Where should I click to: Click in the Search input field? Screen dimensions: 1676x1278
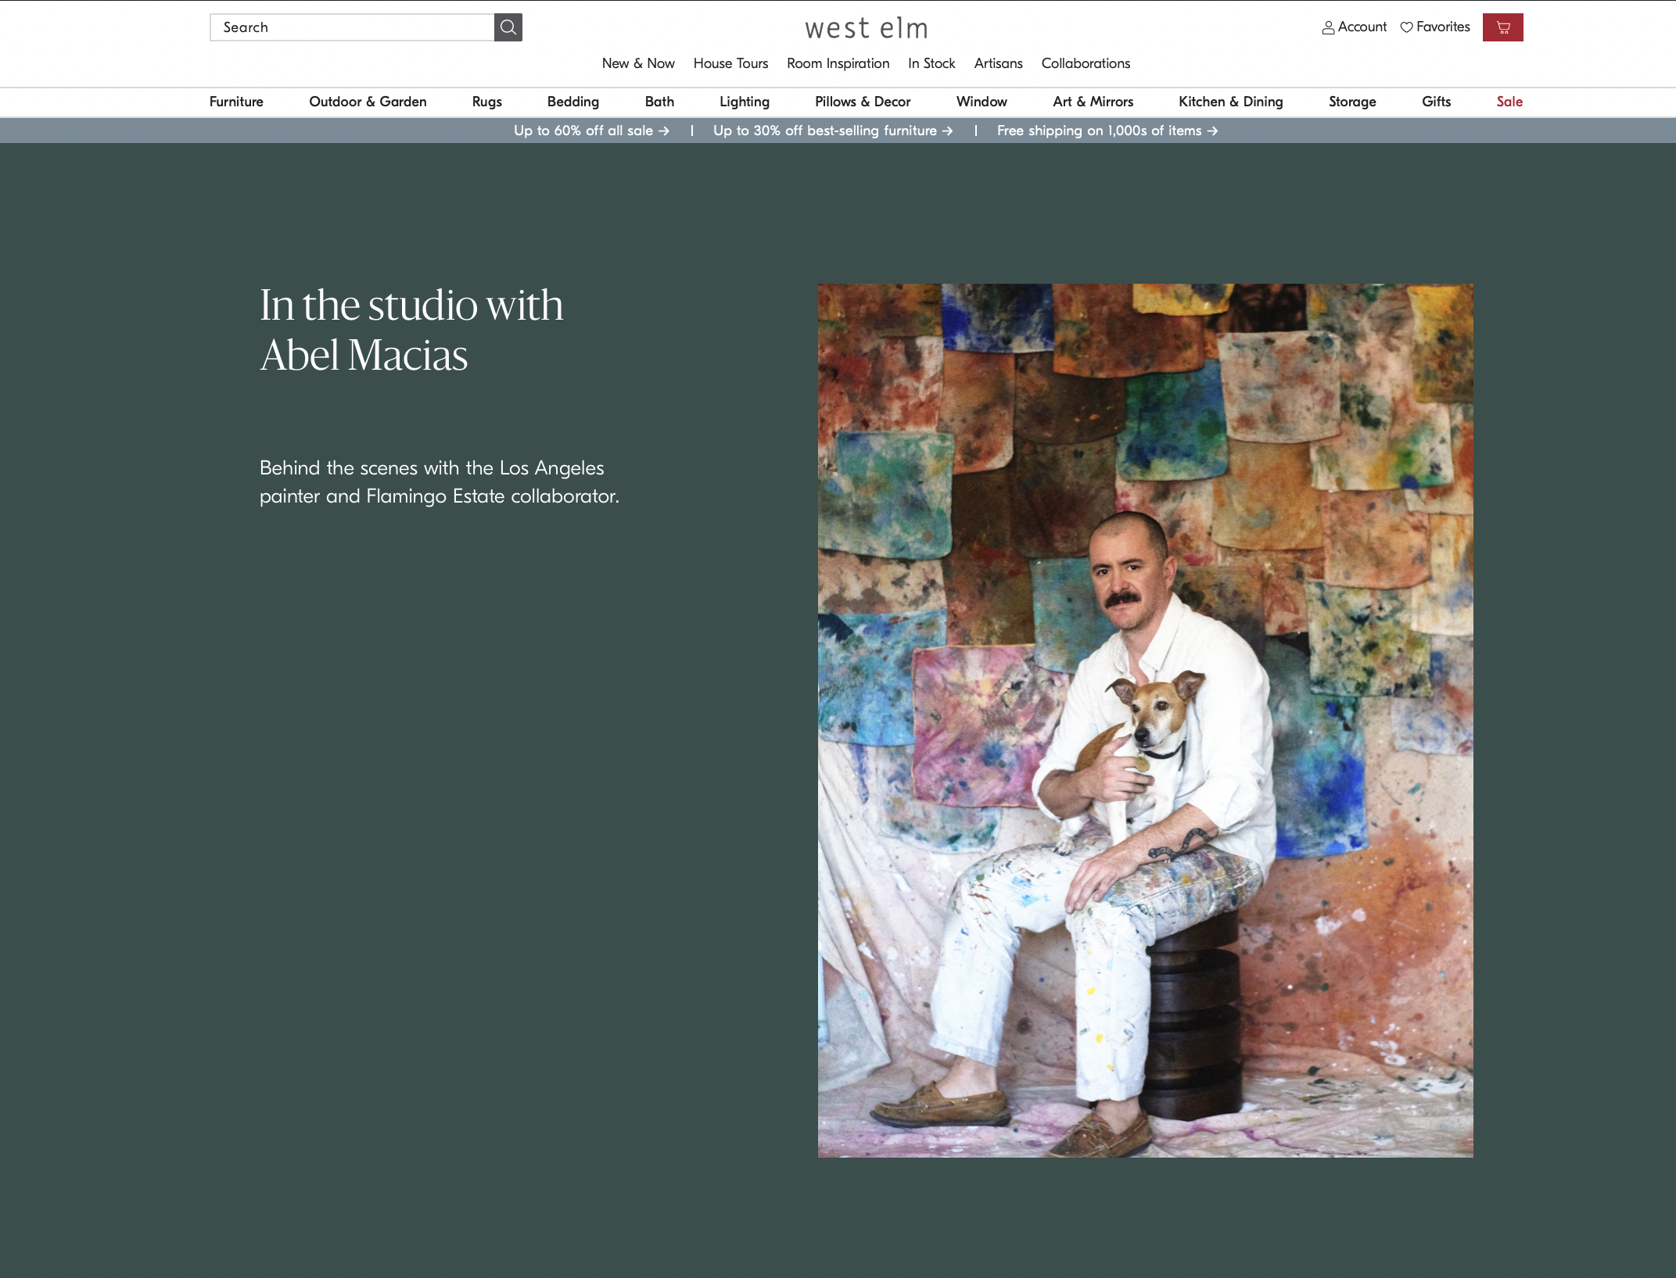click(x=352, y=27)
